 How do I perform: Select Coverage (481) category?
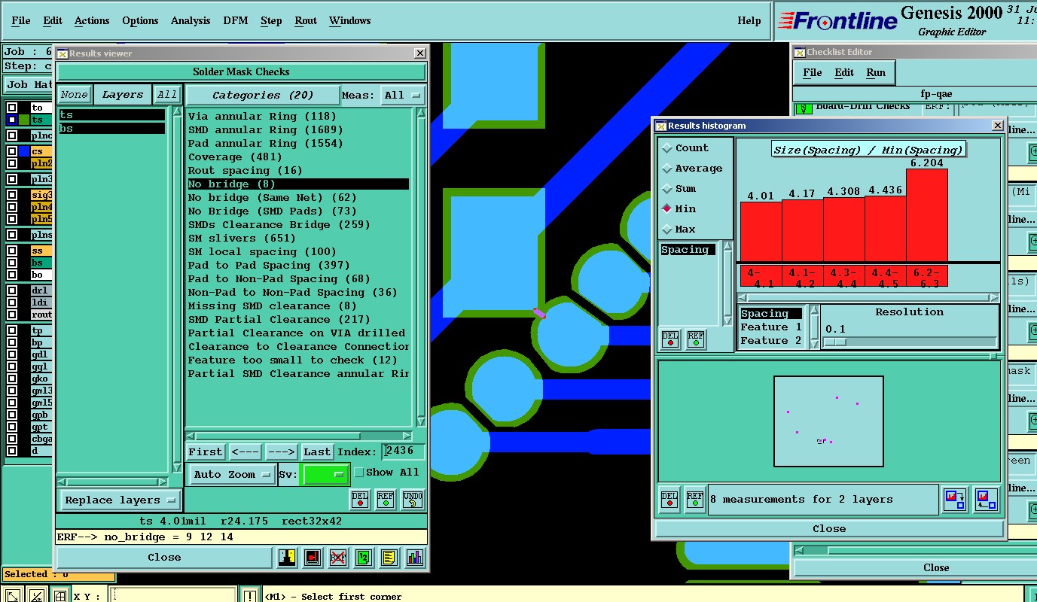click(x=298, y=157)
